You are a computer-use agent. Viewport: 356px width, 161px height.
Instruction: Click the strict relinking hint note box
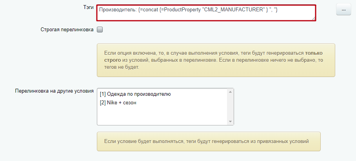tap(216, 60)
